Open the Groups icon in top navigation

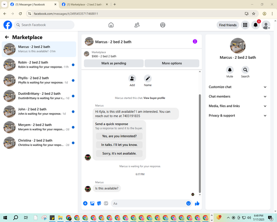pos(163,25)
